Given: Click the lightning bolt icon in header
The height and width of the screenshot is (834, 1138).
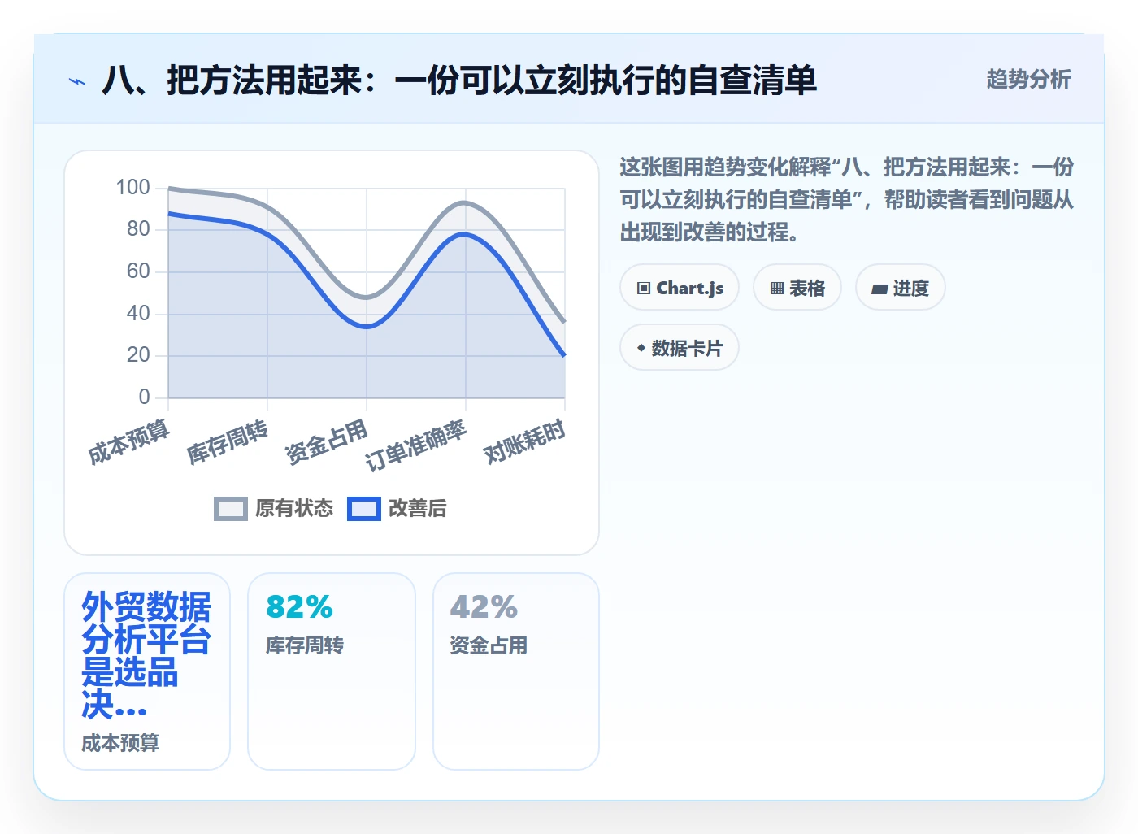Looking at the screenshot, I should 77,81.
